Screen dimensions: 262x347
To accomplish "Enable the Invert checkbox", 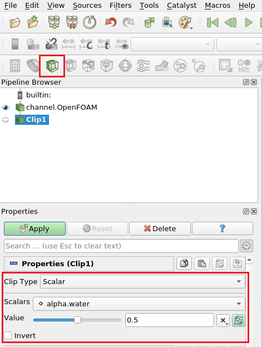I will tap(8, 335).
